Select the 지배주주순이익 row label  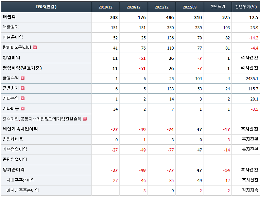(20, 180)
